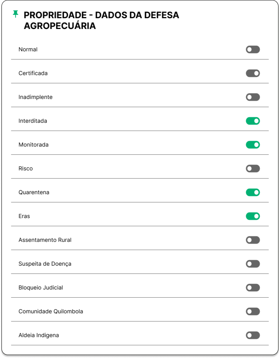280x358 pixels.
Task: Click the Interditada row label
Action: click(x=33, y=121)
